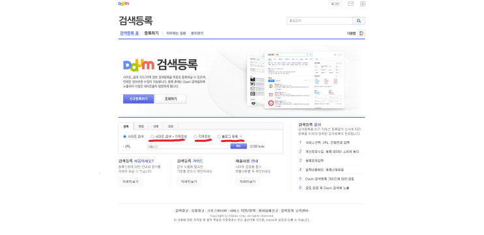Click the 검색등록 가이드 heading

click(190, 161)
